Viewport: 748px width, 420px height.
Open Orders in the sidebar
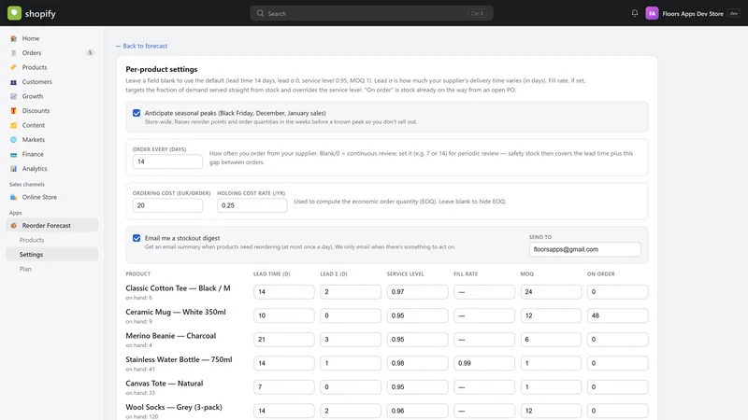coord(52,53)
